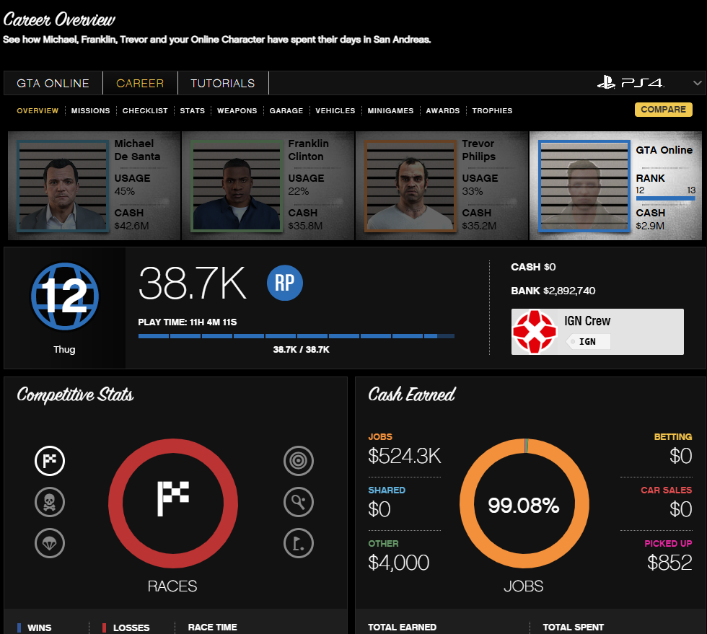Click the rank 12 to 13 progress bar
Viewport: 707px width, 634px height.
[x=665, y=198]
